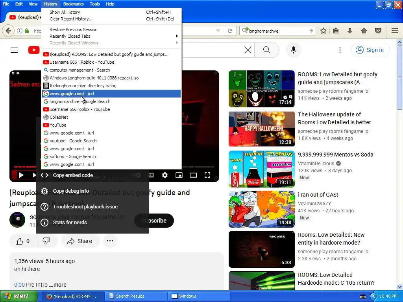Open YouTube settings three-dot menu
The image size is (403, 302).
click(340, 50)
